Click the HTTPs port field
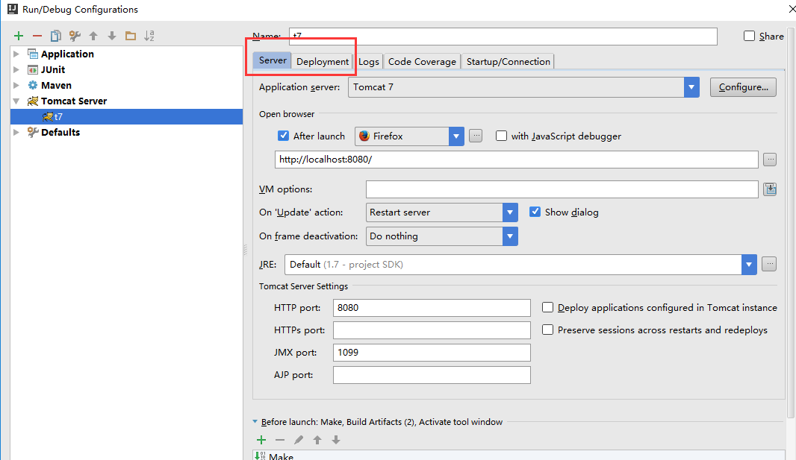 click(x=432, y=330)
